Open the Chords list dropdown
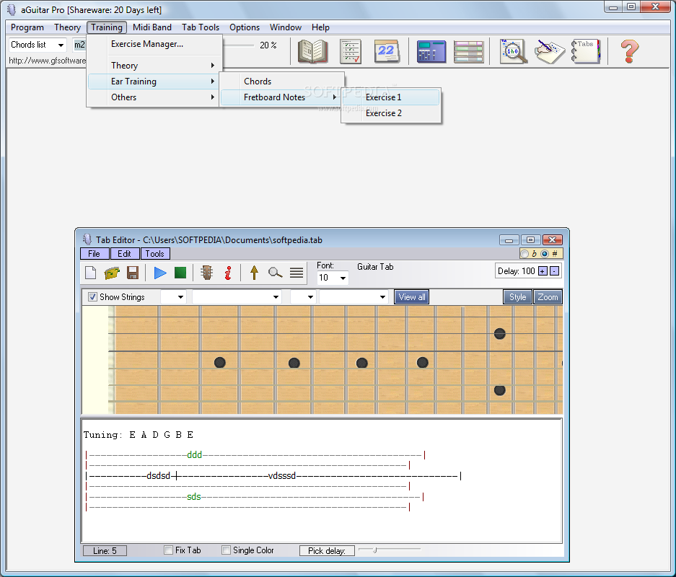This screenshot has height=577, width=676. coord(61,45)
